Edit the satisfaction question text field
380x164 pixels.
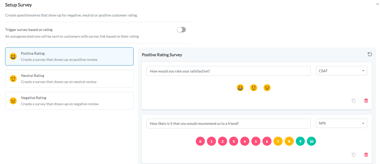pos(228,71)
